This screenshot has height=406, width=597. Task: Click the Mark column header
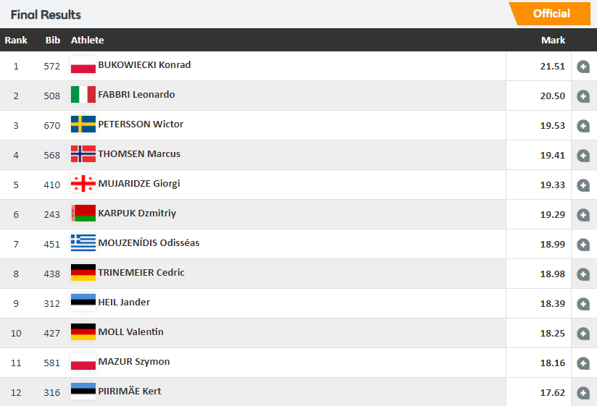pos(553,40)
